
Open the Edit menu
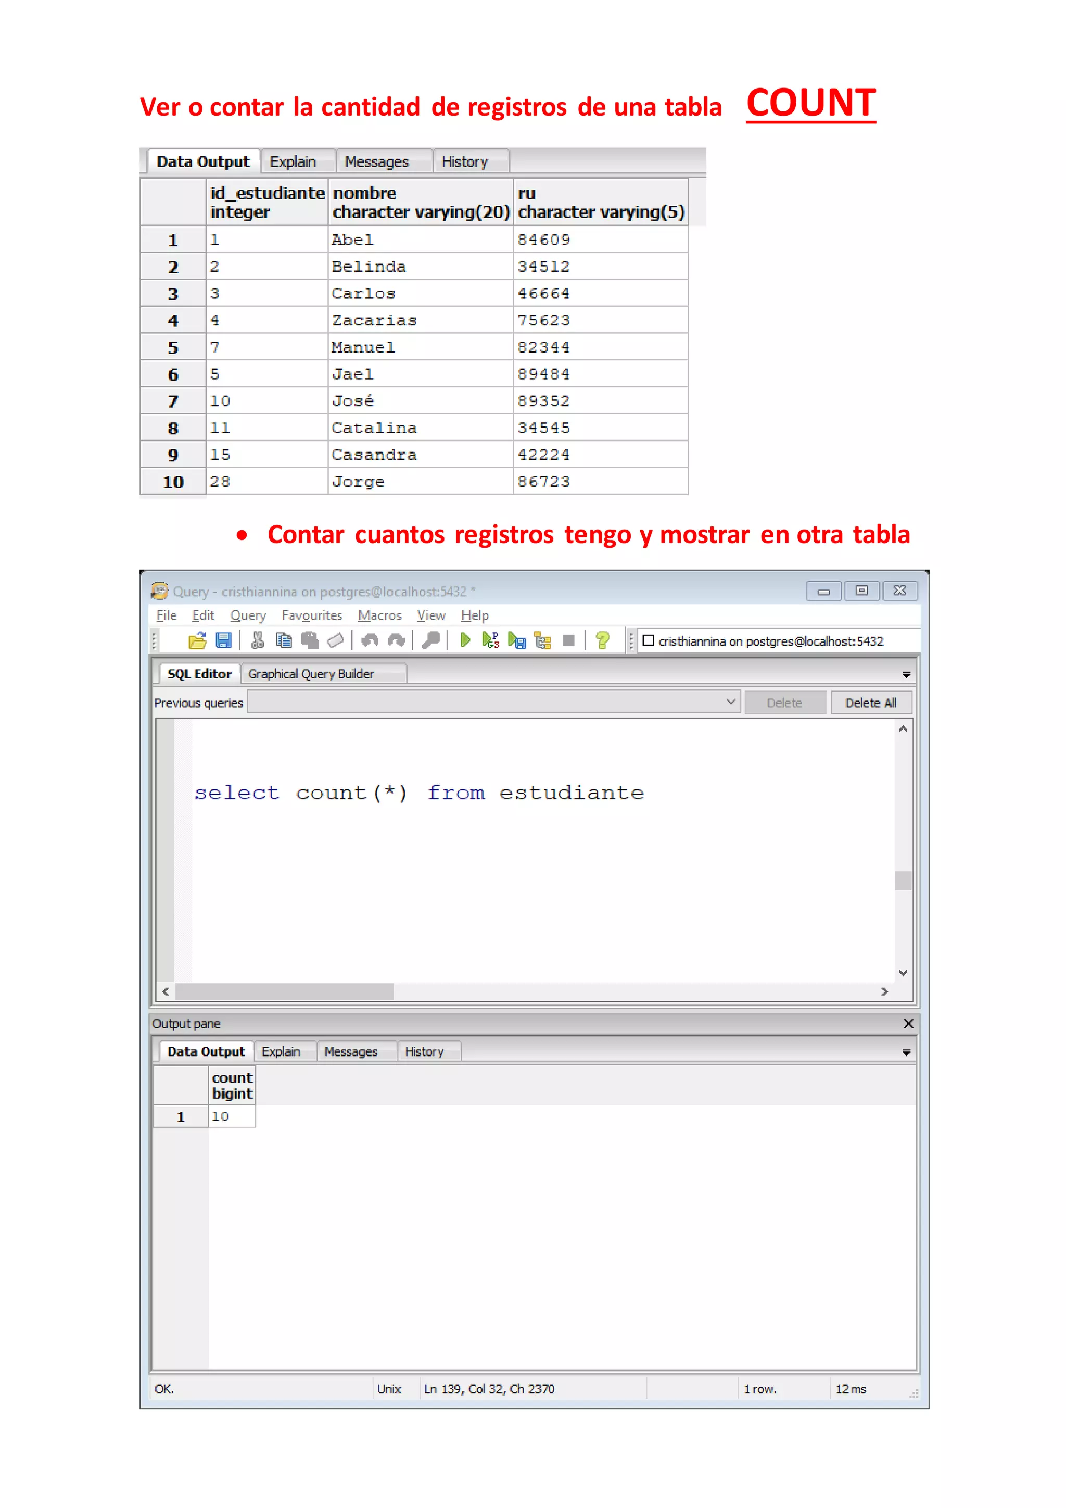[203, 615]
